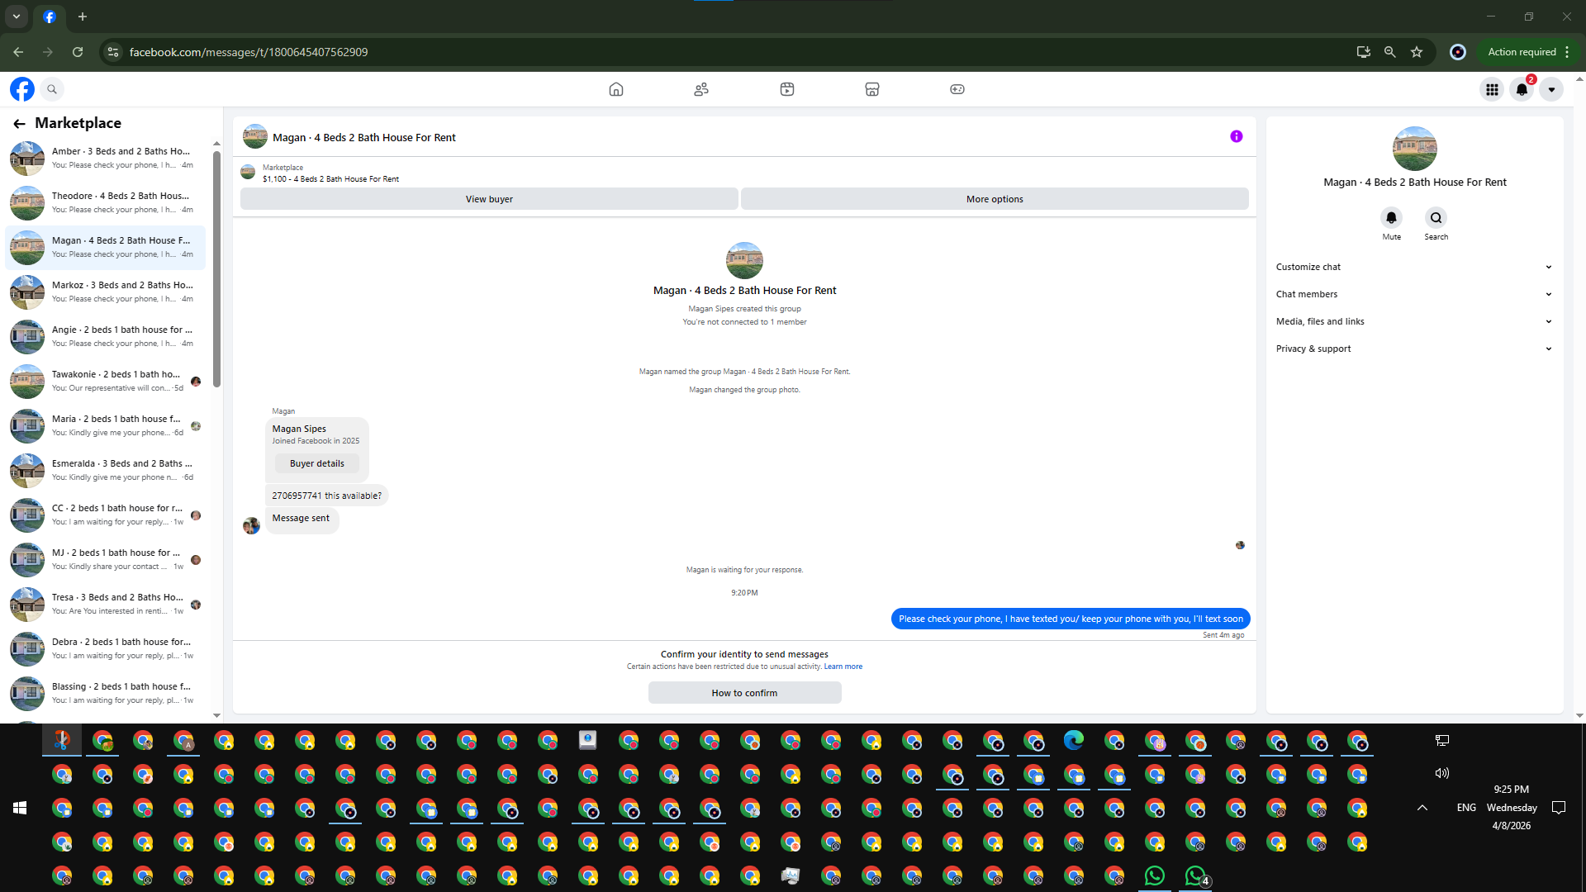Click the Learn more link
Image resolution: width=1586 pixels, height=892 pixels.
(x=843, y=667)
